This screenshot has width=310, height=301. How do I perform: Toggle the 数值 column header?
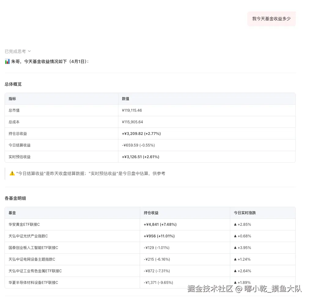[125, 98]
